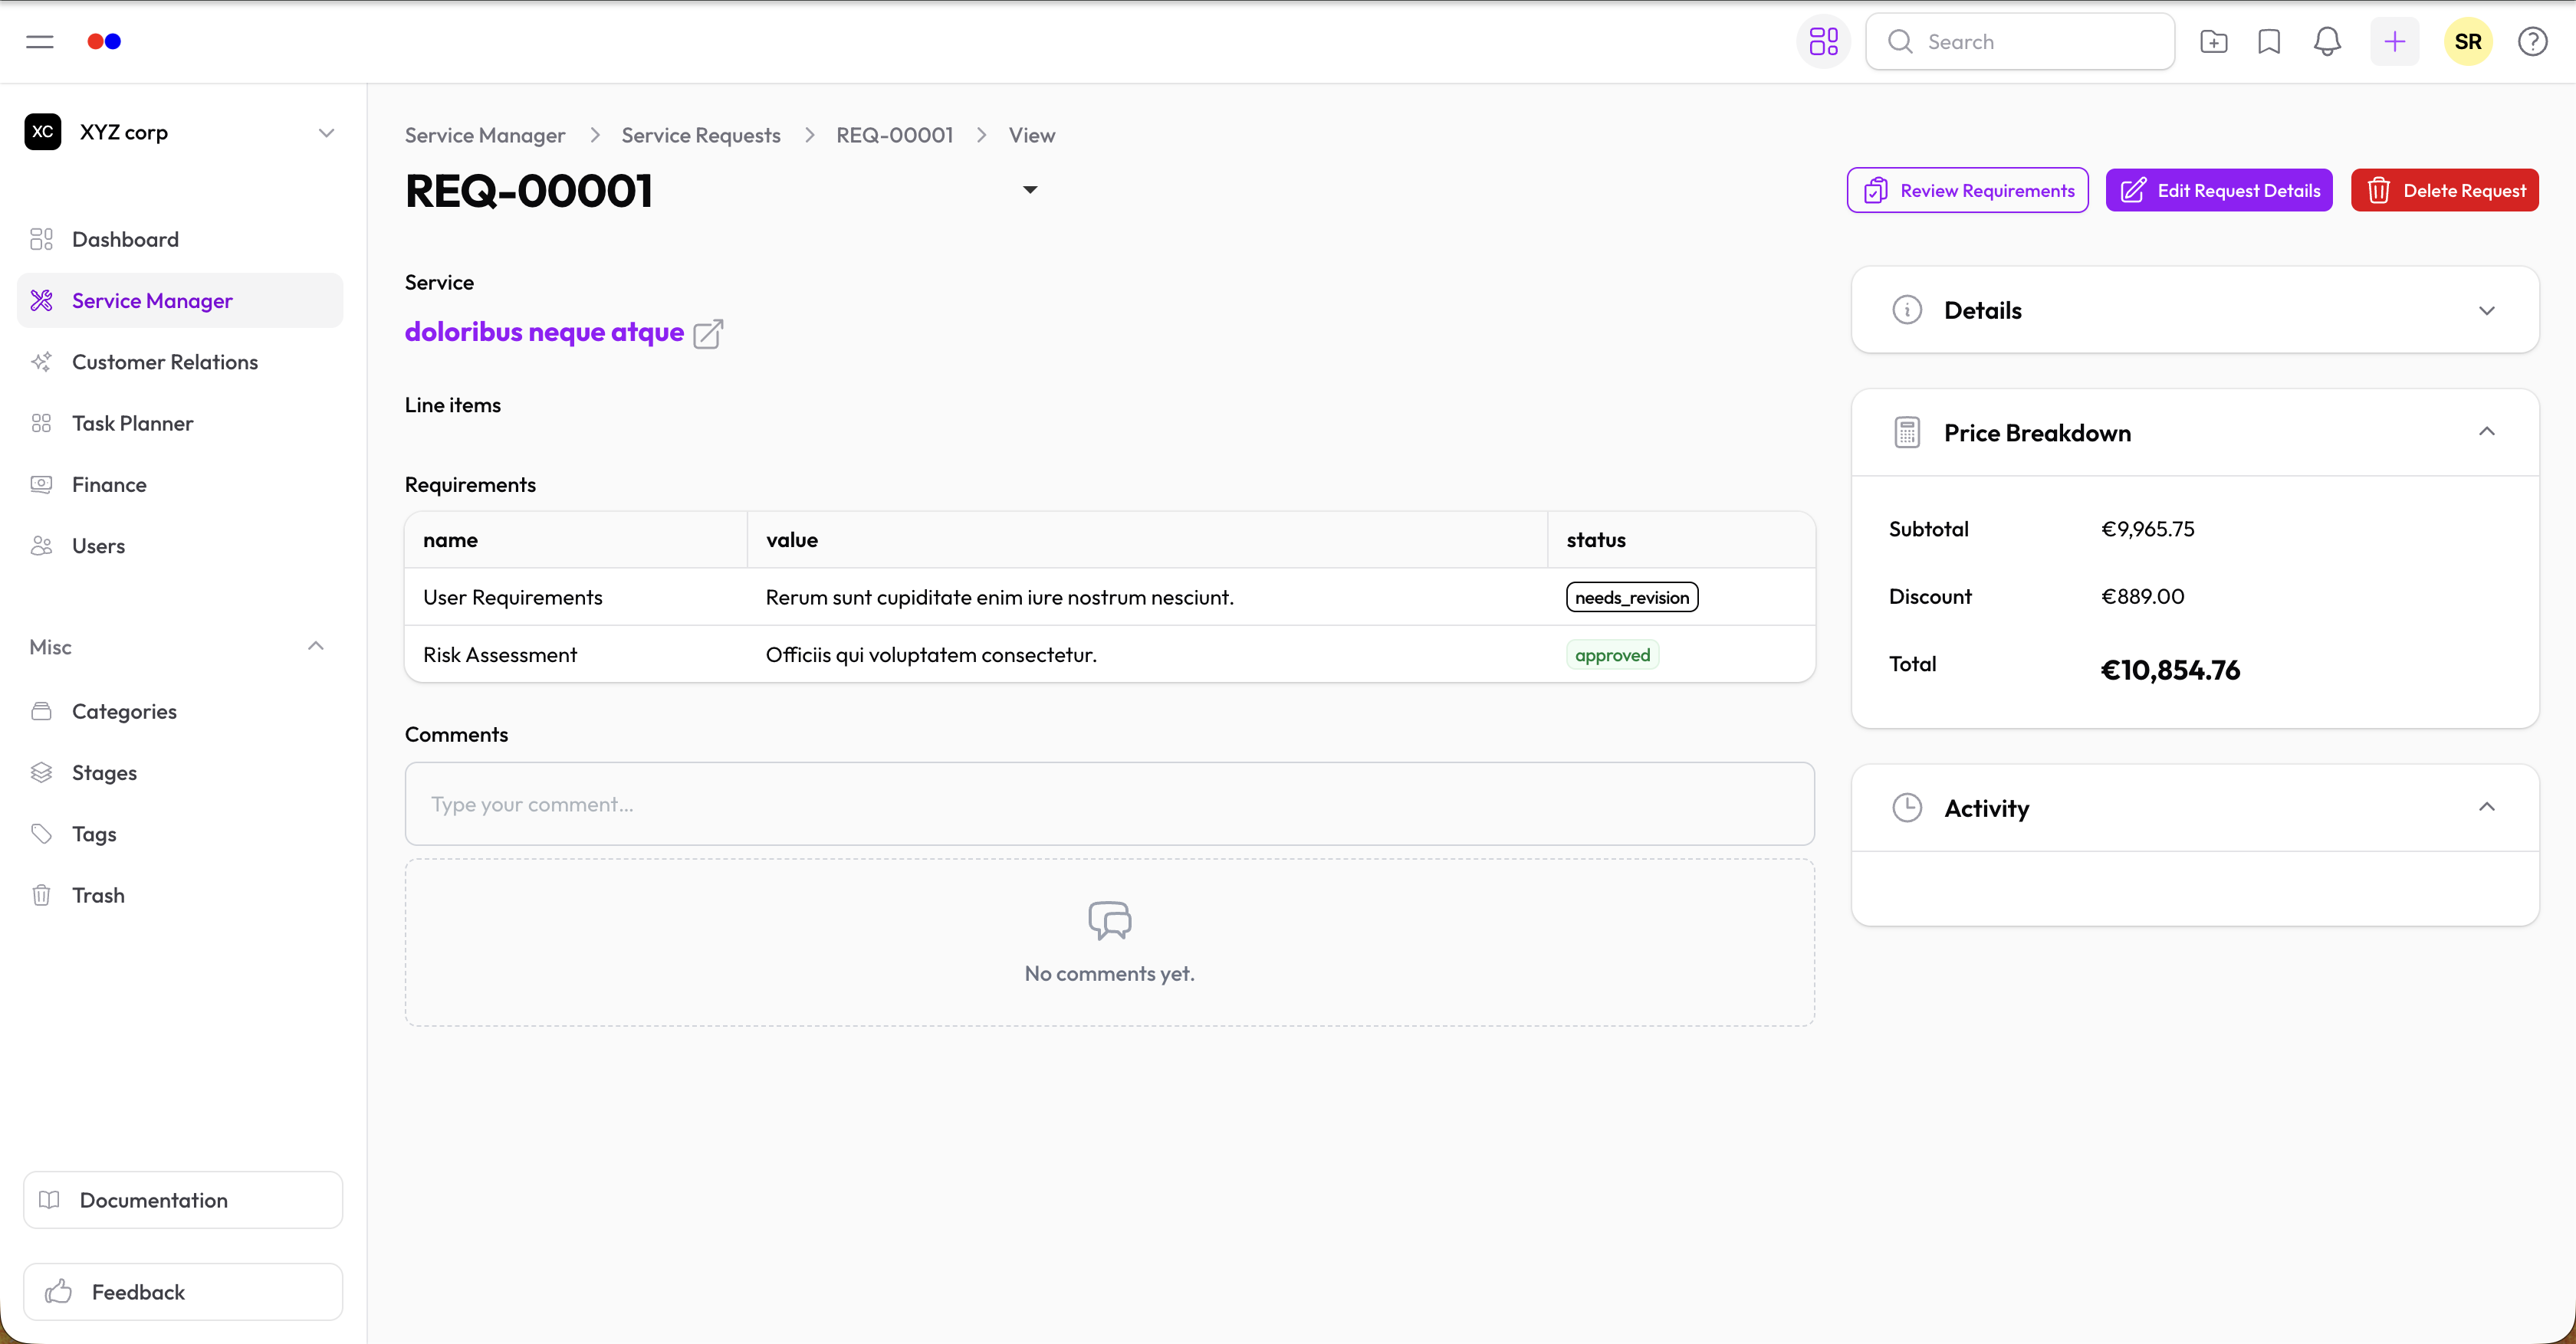
Task: Click the approved status badge
Action: tap(1612, 654)
